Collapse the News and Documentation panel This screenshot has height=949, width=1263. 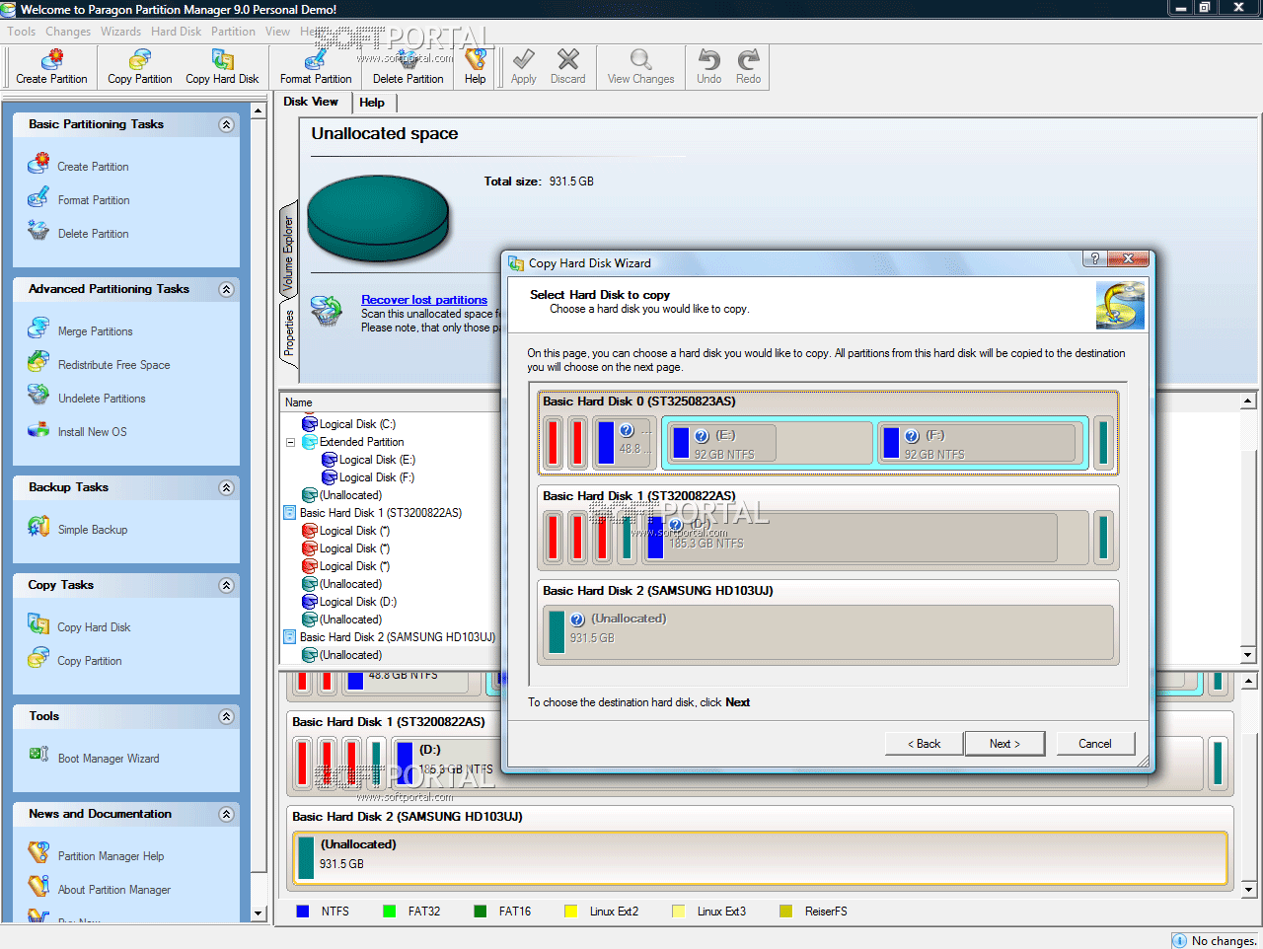coord(226,814)
